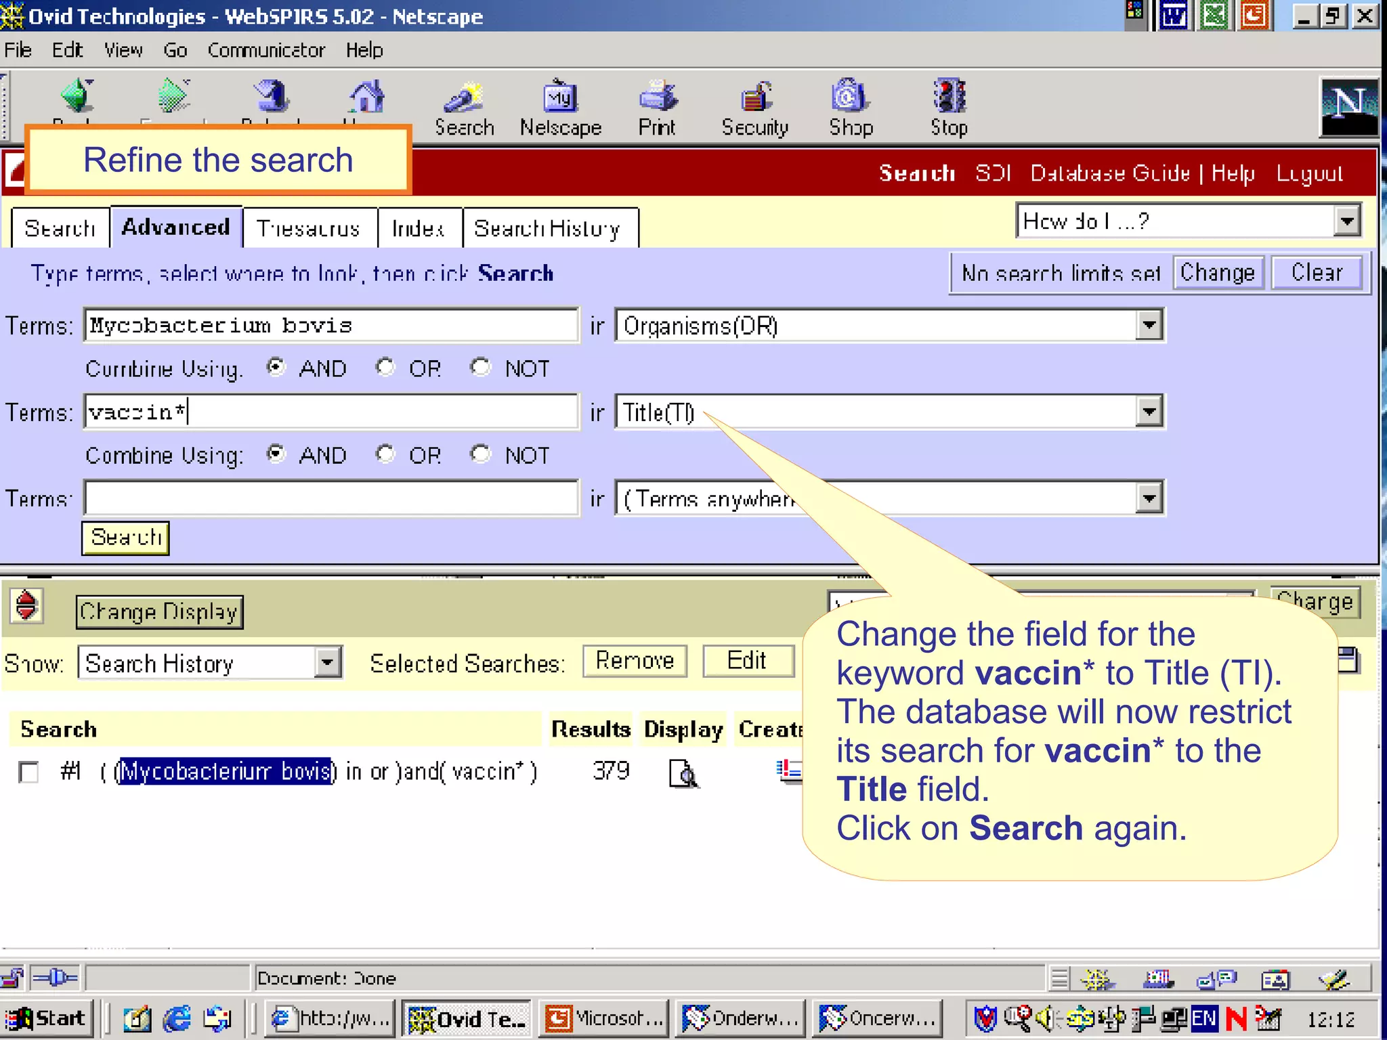The width and height of the screenshot is (1387, 1040).
Task: Select NOT for first Combine Using
Action: point(480,367)
